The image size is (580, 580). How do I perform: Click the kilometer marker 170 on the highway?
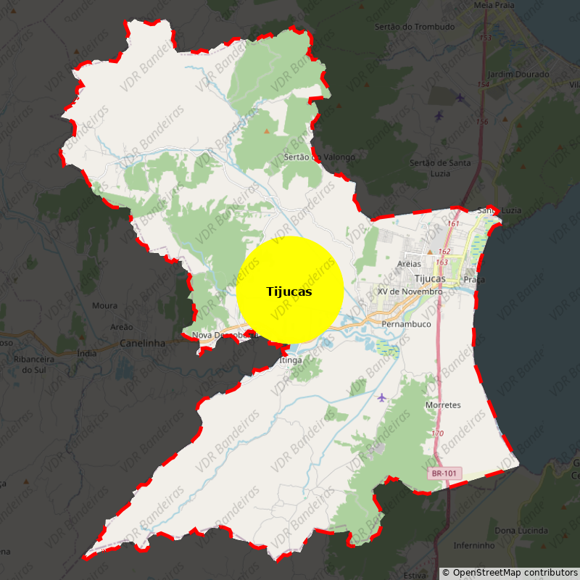(437, 434)
